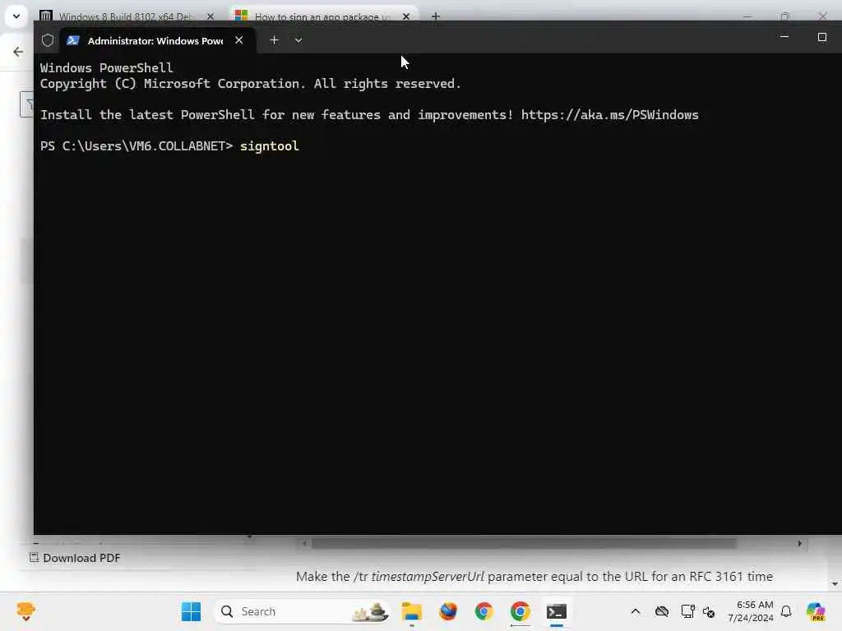842x631 pixels.
Task: Open a new terminal tab with plus
Action: tap(274, 40)
